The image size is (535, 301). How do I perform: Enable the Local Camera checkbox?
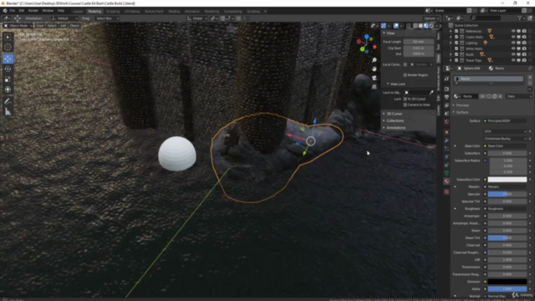[x=405, y=64]
